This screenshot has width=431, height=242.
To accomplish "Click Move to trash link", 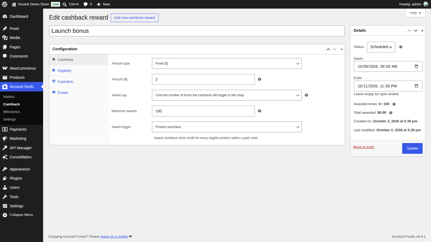I will point(364,147).
